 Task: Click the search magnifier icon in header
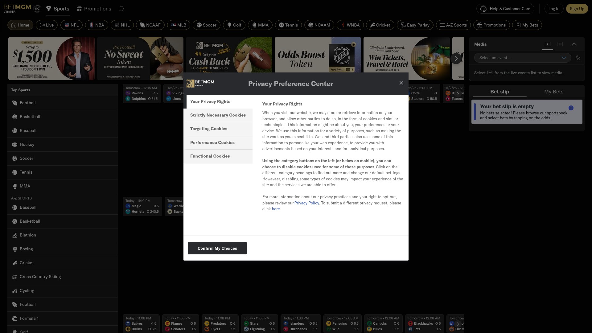coord(121,9)
